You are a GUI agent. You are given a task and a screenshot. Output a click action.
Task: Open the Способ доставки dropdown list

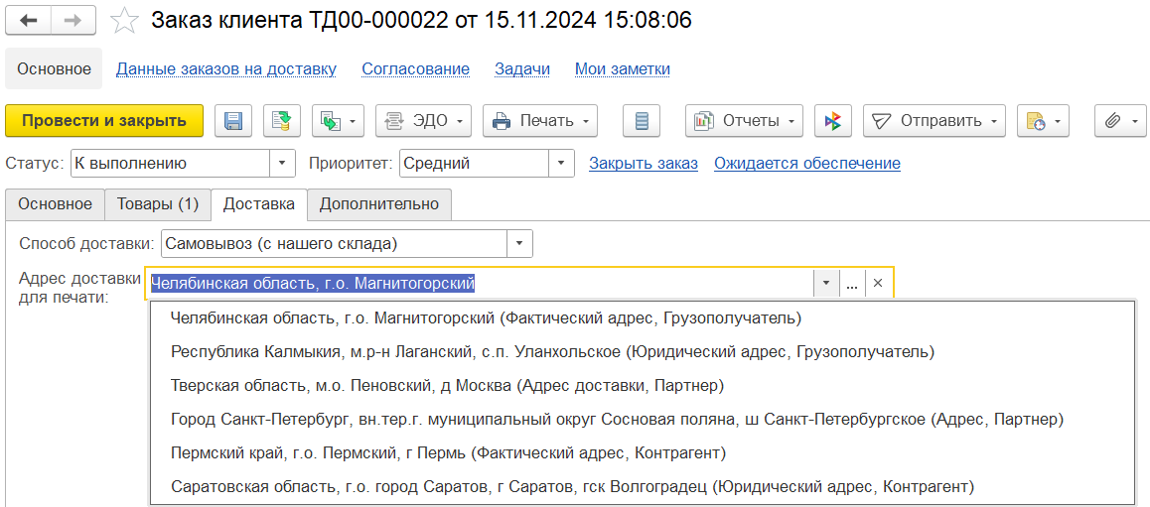(519, 243)
